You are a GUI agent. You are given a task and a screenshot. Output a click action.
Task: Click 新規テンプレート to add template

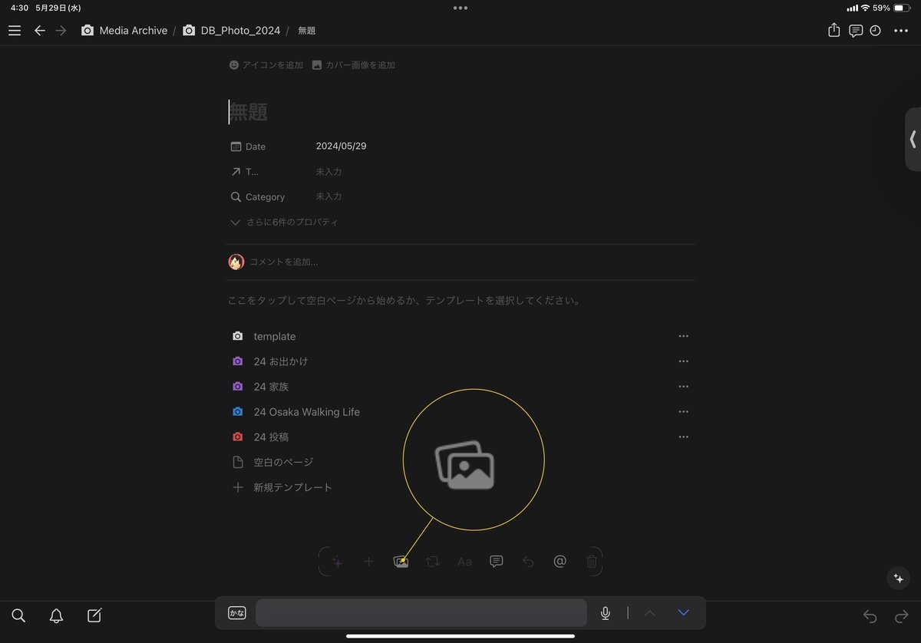(282, 487)
